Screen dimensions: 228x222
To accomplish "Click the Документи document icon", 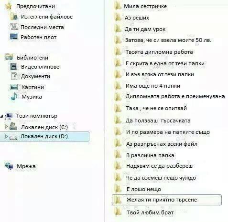I will [14, 76].
